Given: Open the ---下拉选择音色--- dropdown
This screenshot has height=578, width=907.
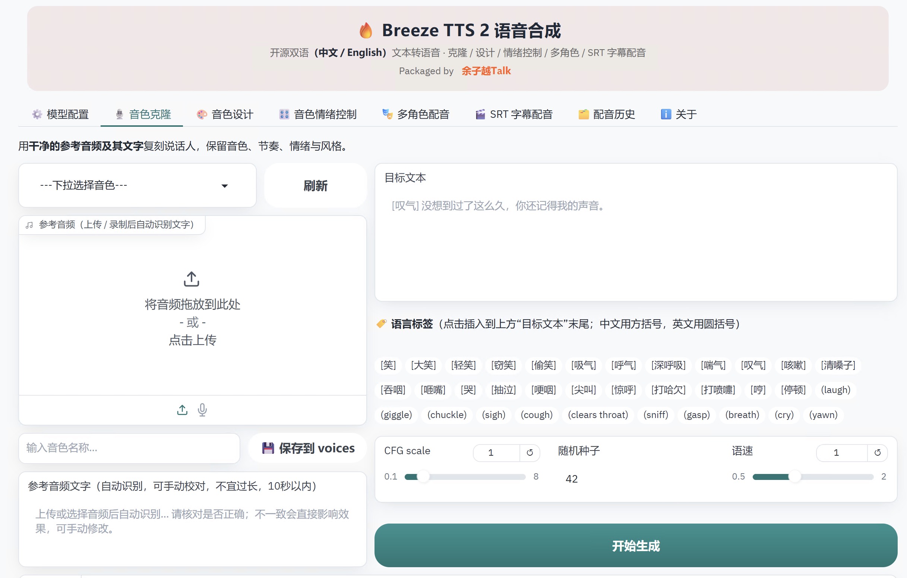Looking at the screenshot, I should click(138, 185).
